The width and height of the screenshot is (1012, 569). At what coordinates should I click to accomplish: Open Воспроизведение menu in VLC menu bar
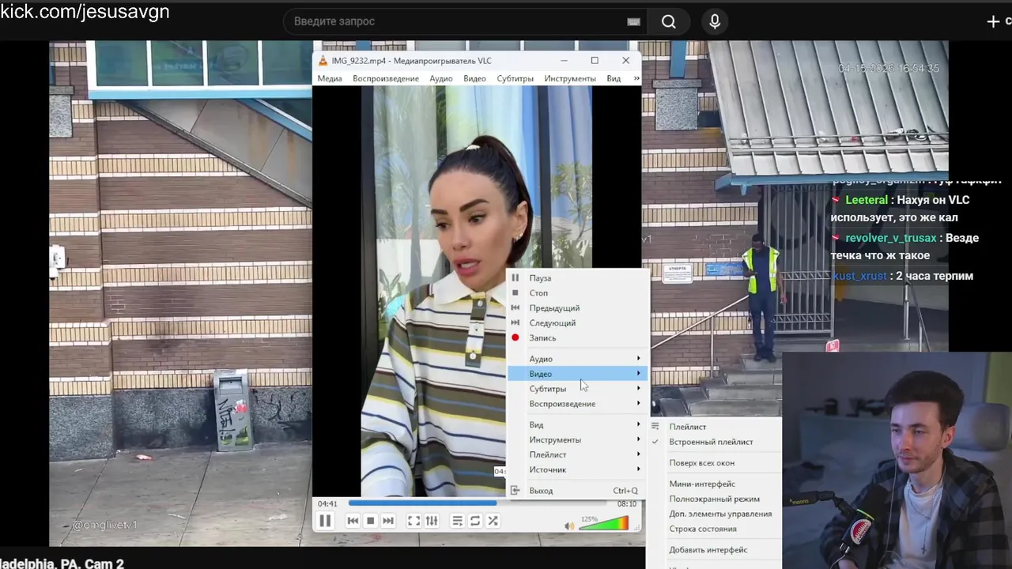click(x=386, y=78)
